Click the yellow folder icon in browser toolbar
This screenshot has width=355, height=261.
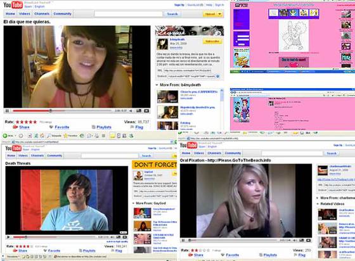(112, 136)
